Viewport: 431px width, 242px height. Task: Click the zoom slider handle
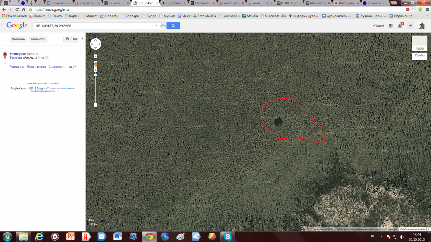point(96,75)
